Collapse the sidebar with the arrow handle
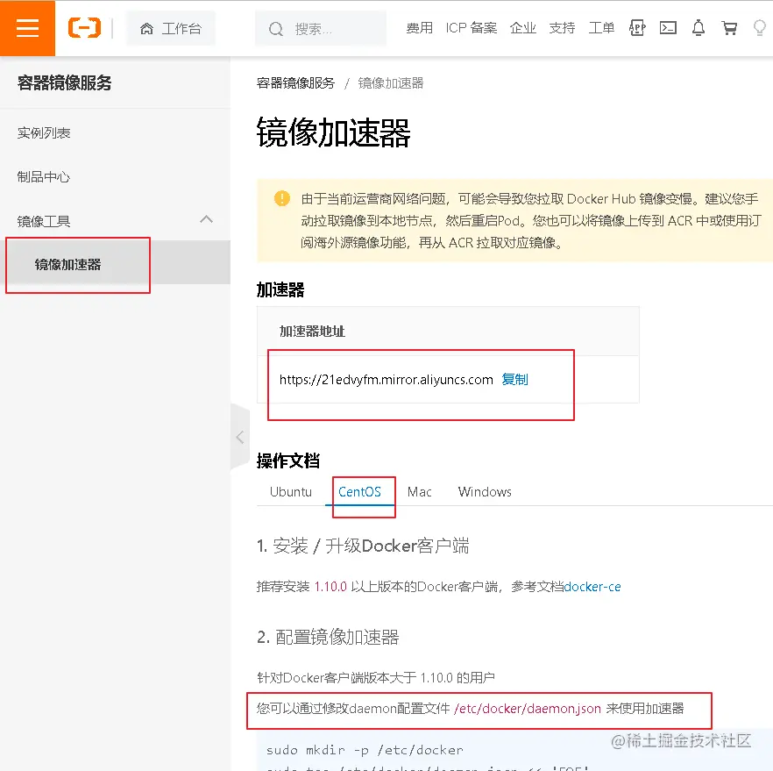This screenshot has width=773, height=771. pos(240,437)
